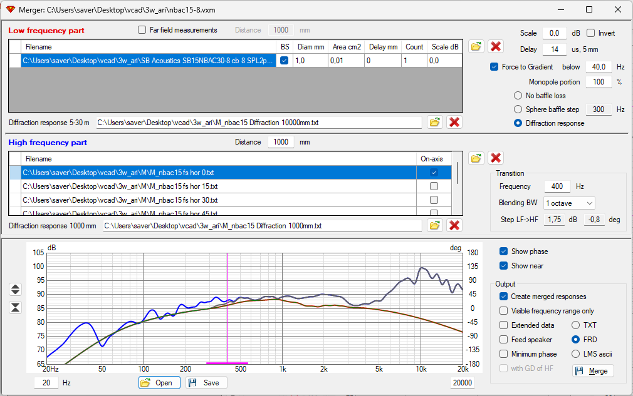This screenshot has width=633, height=396.
Task: Click the Monopole portion percent field
Action: click(599, 82)
